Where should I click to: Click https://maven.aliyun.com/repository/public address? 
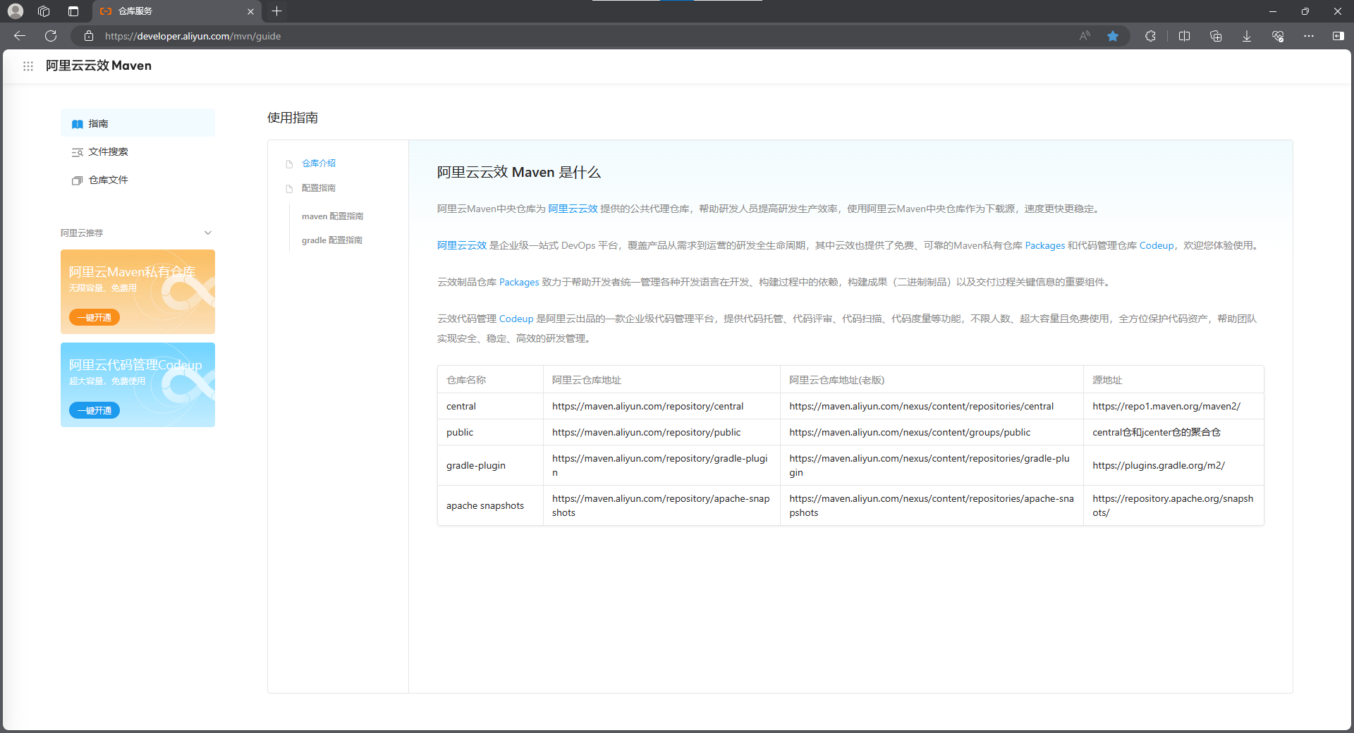[x=647, y=432]
